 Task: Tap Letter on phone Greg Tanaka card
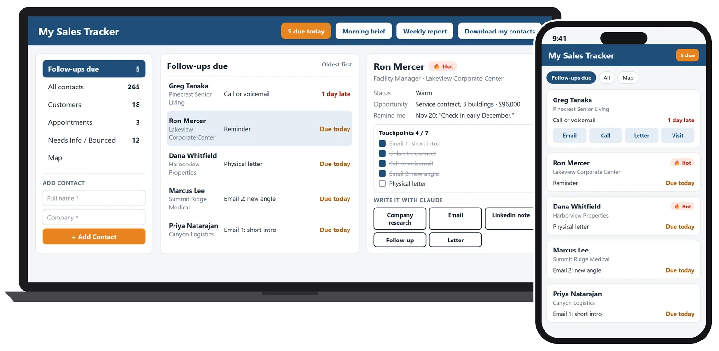pyautogui.click(x=641, y=135)
